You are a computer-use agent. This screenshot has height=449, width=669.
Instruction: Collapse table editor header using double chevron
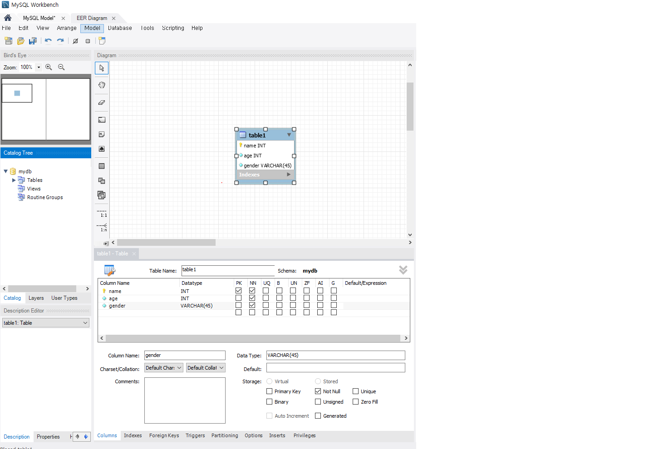pyautogui.click(x=403, y=270)
